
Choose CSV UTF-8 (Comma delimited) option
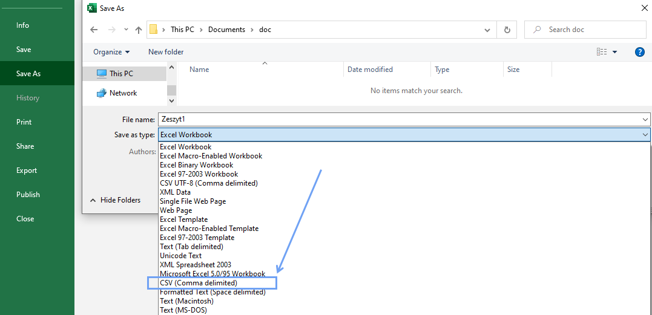[x=208, y=183]
